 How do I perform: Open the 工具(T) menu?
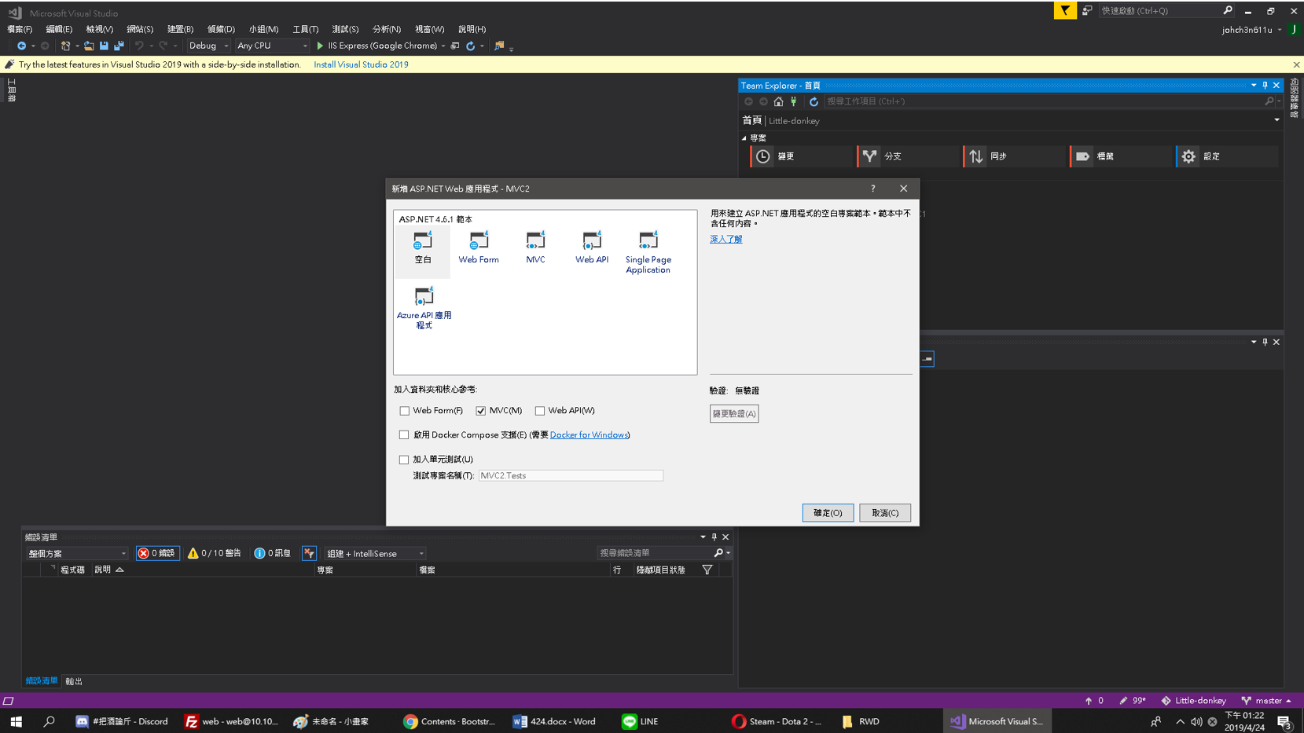pos(306,29)
